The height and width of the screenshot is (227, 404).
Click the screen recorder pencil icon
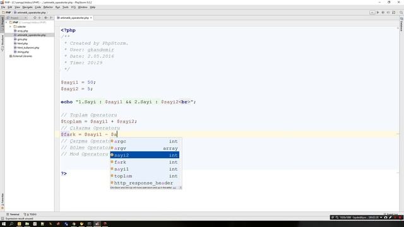pyautogui.click(x=390, y=218)
